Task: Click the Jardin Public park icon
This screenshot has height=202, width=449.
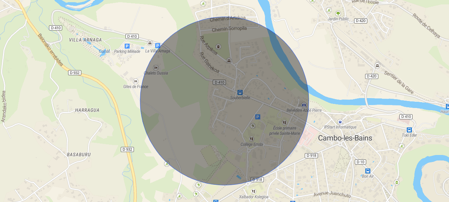Action: coord(338,13)
